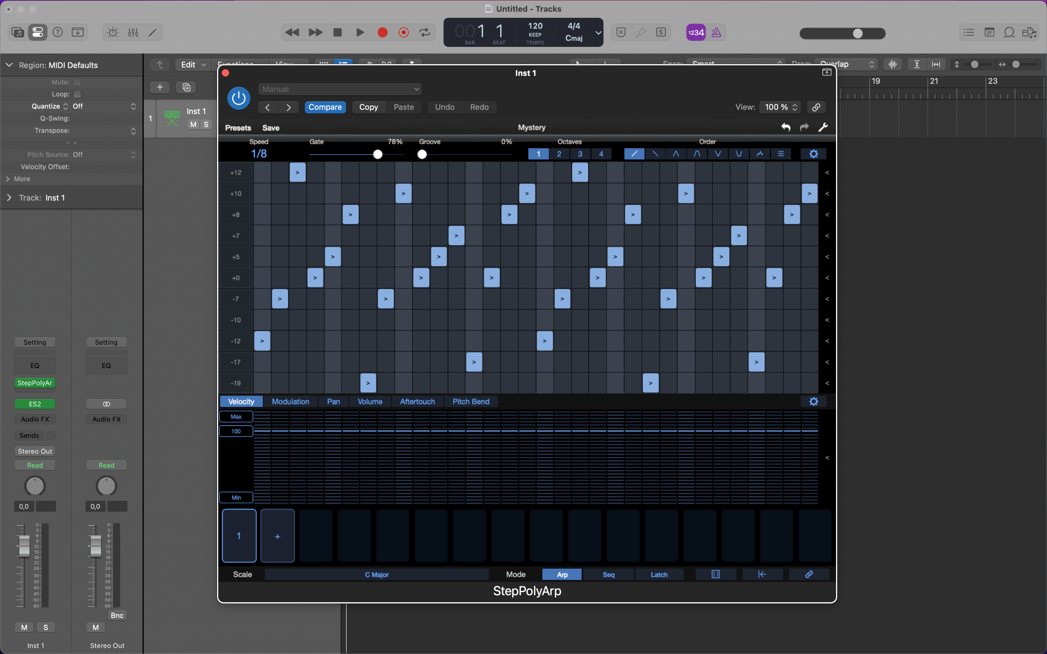Click the record button in transport

382,32
